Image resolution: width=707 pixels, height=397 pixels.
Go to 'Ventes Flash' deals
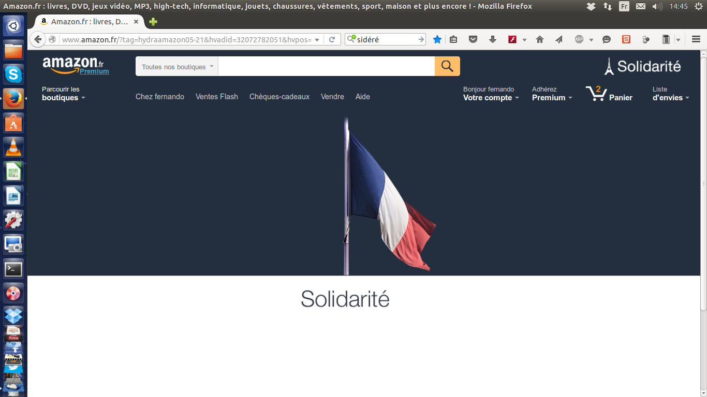217,97
